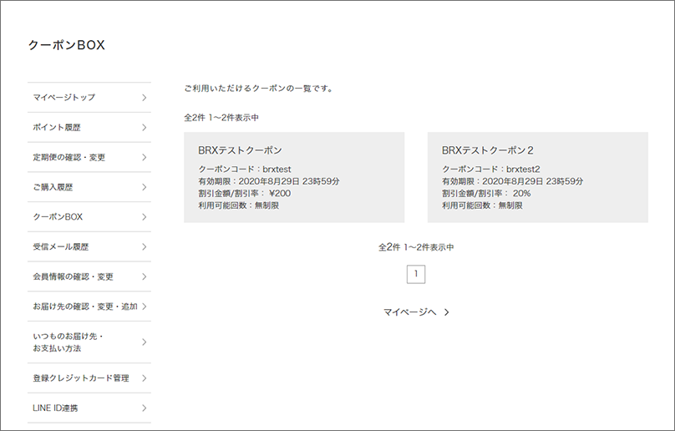Click the arrow icon next to LINE ID連携
Screen dimensions: 675x431
coord(144,408)
